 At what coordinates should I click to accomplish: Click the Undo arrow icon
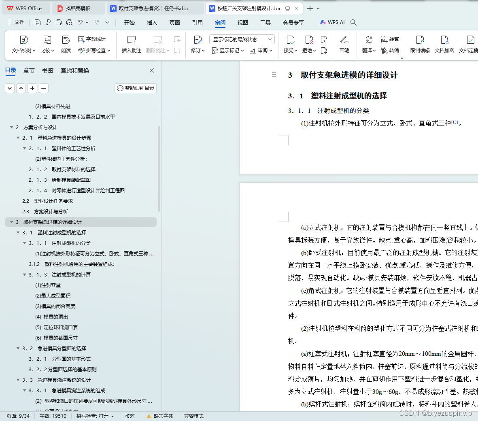(x=81, y=22)
